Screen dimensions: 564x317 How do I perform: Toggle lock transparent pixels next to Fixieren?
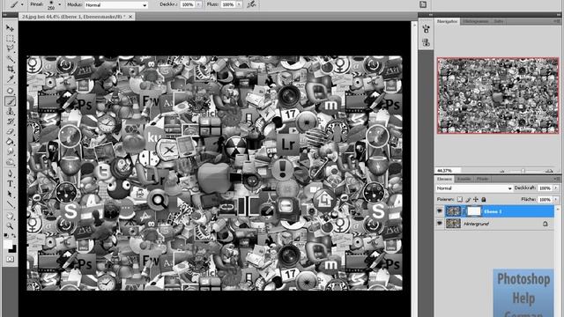click(460, 199)
